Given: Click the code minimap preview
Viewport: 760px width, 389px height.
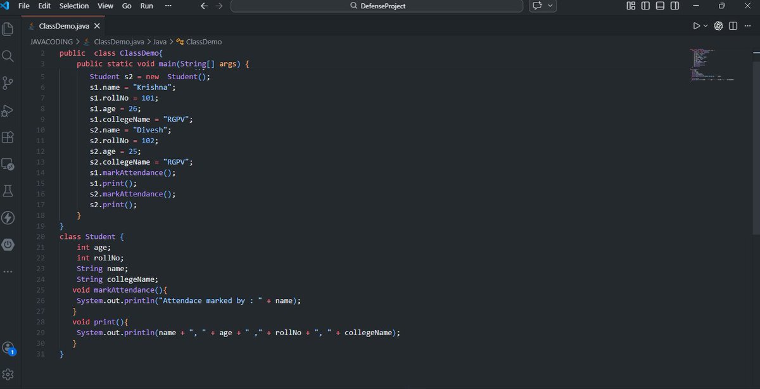Looking at the screenshot, I should click(712, 65).
